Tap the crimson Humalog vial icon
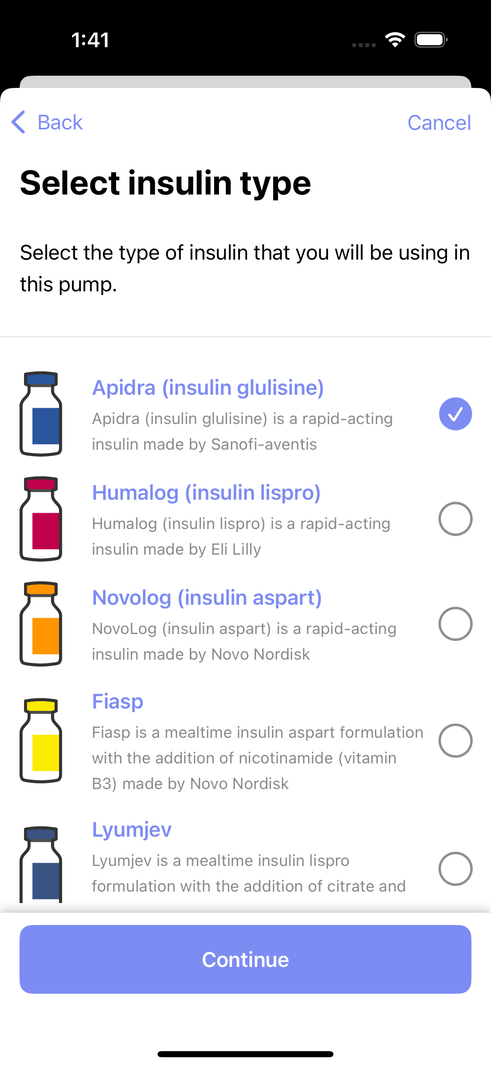This screenshot has width=491, height=1067. click(x=41, y=518)
